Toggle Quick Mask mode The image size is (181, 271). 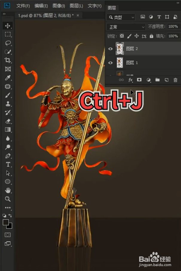[x=7, y=235]
